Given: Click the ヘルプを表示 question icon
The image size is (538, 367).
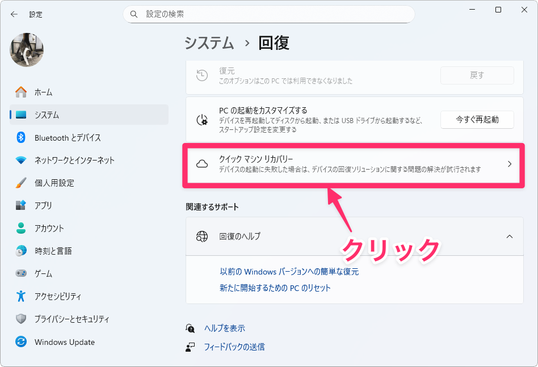Looking at the screenshot, I should (x=190, y=328).
